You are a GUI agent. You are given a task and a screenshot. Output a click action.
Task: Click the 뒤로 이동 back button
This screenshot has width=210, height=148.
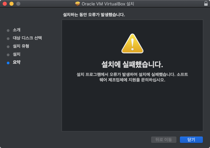(x=164, y=140)
